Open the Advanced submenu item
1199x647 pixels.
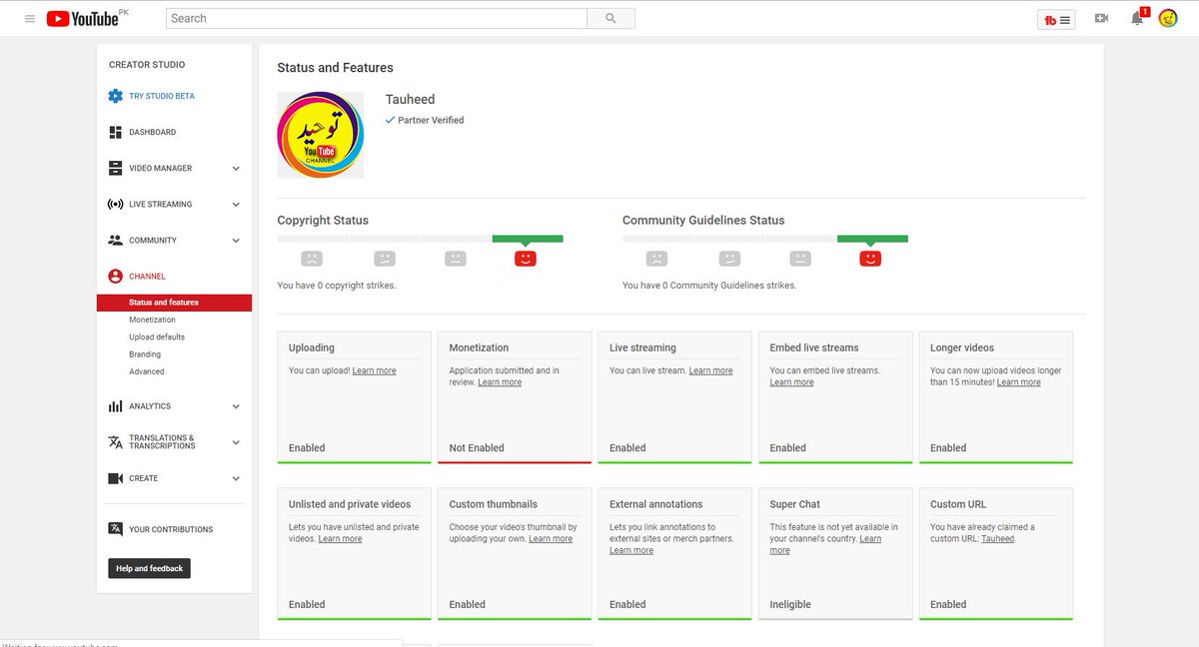(x=147, y=371)
